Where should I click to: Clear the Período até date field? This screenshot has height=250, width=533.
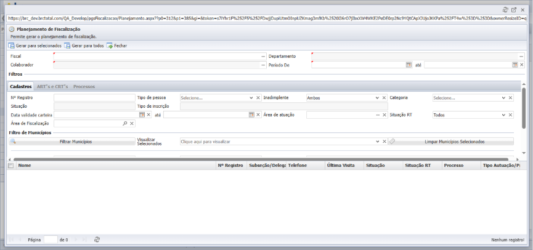tap(522, 65)
